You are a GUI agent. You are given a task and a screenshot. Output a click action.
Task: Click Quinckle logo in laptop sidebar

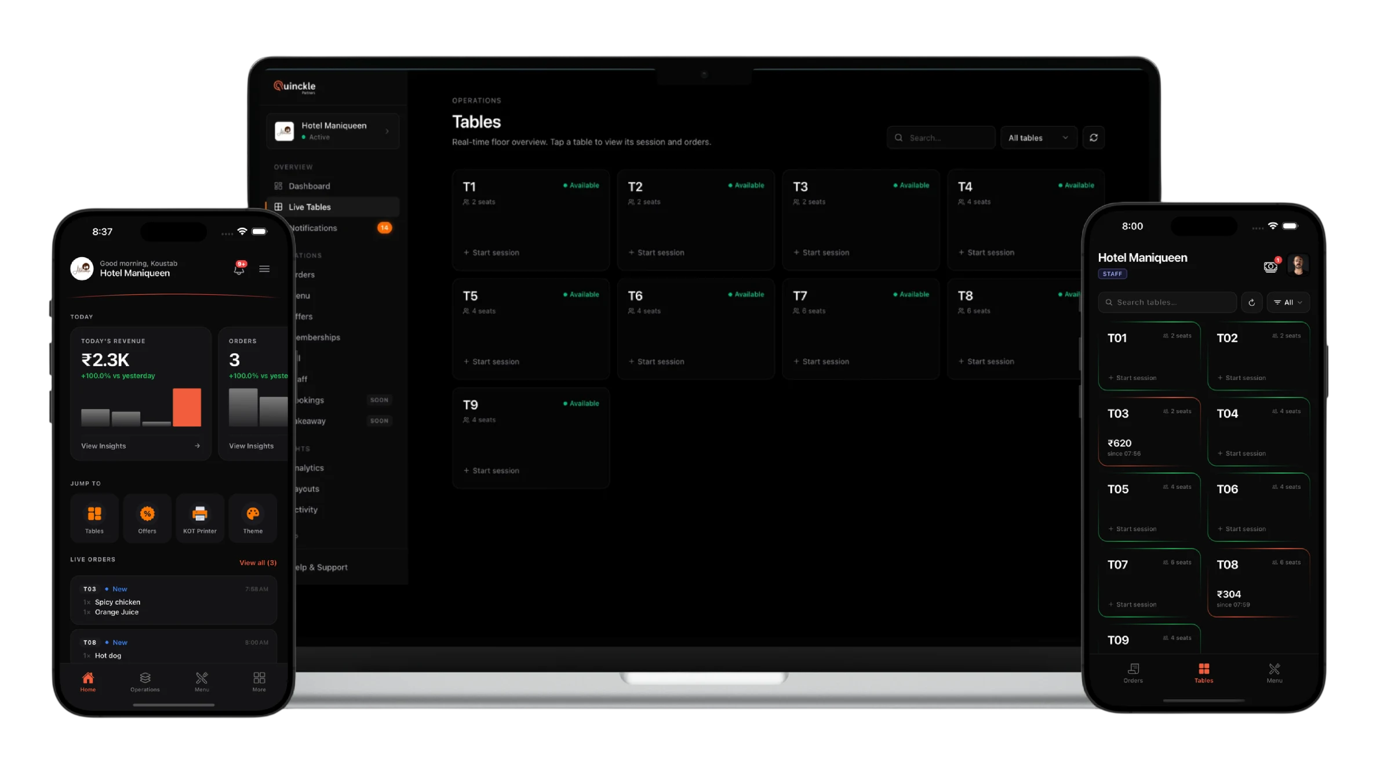point(295,87)
